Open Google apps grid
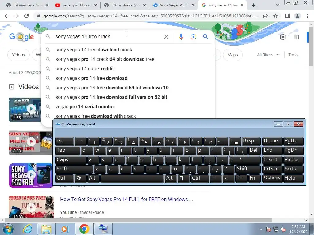The height and width of the screenshot is (235, 314). (x=297, y=37)
